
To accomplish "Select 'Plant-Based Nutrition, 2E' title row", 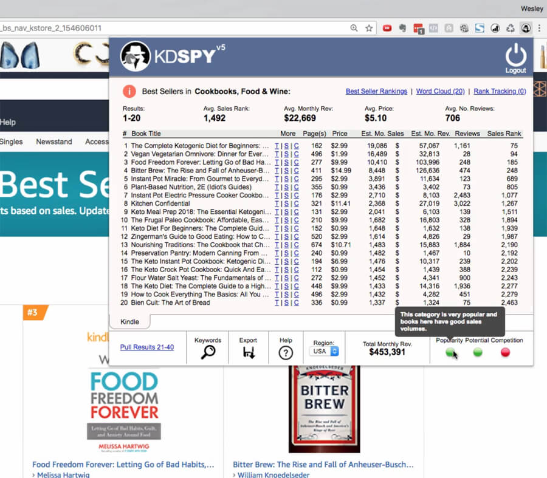I will (x=191, y=187).
